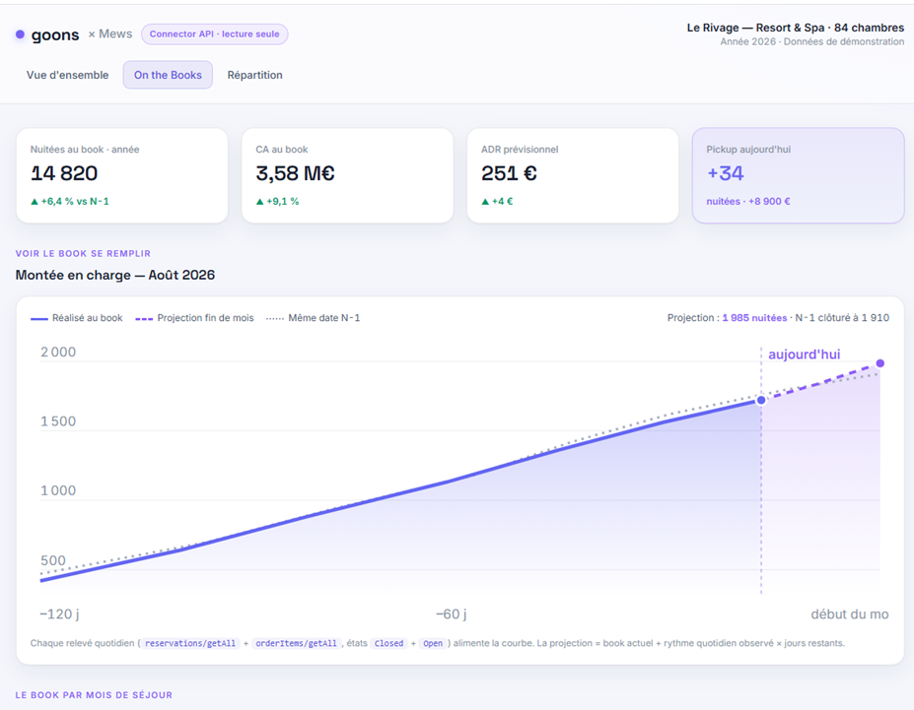This screenshot has height=710, width=914.
Task: Click the reservations/getAll code tag
Action: (190, 643)
